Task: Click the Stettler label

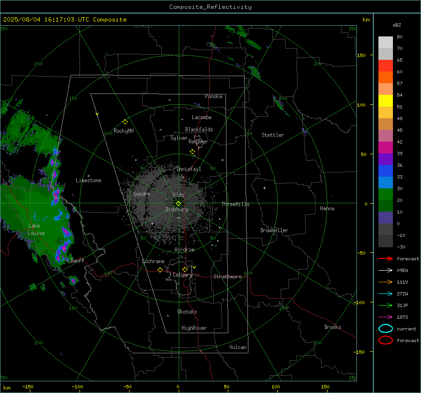Action: point(273,135)
